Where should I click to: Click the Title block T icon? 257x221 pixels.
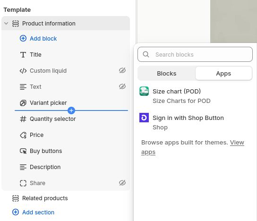click(x=23, y=55)
